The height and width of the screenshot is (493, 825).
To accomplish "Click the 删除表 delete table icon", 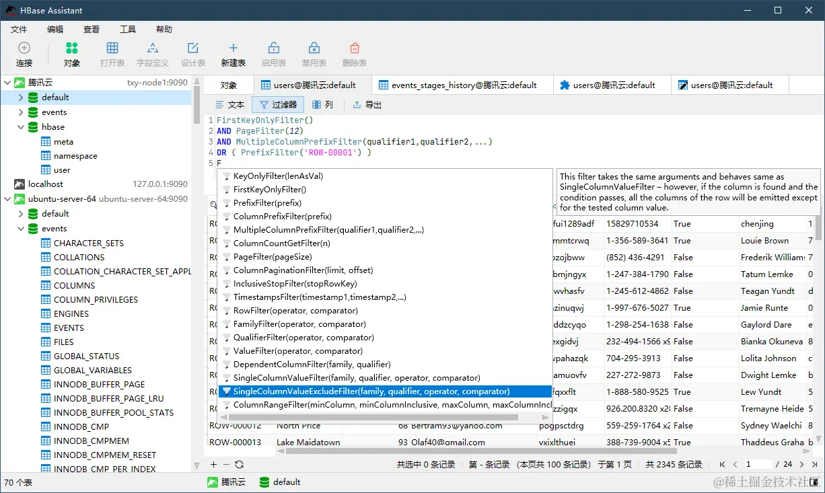I will click(355, 48).
